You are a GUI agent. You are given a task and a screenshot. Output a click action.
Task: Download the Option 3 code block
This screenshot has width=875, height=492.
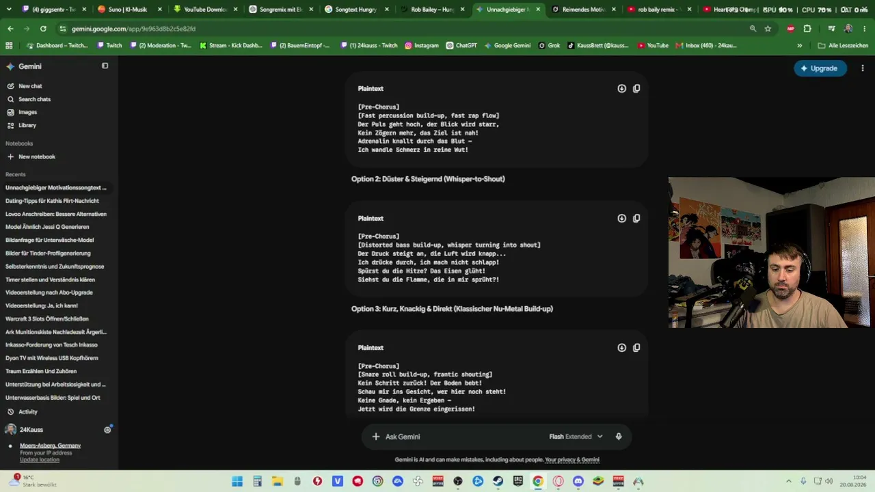pyautogui.click(x=621, y=347)
